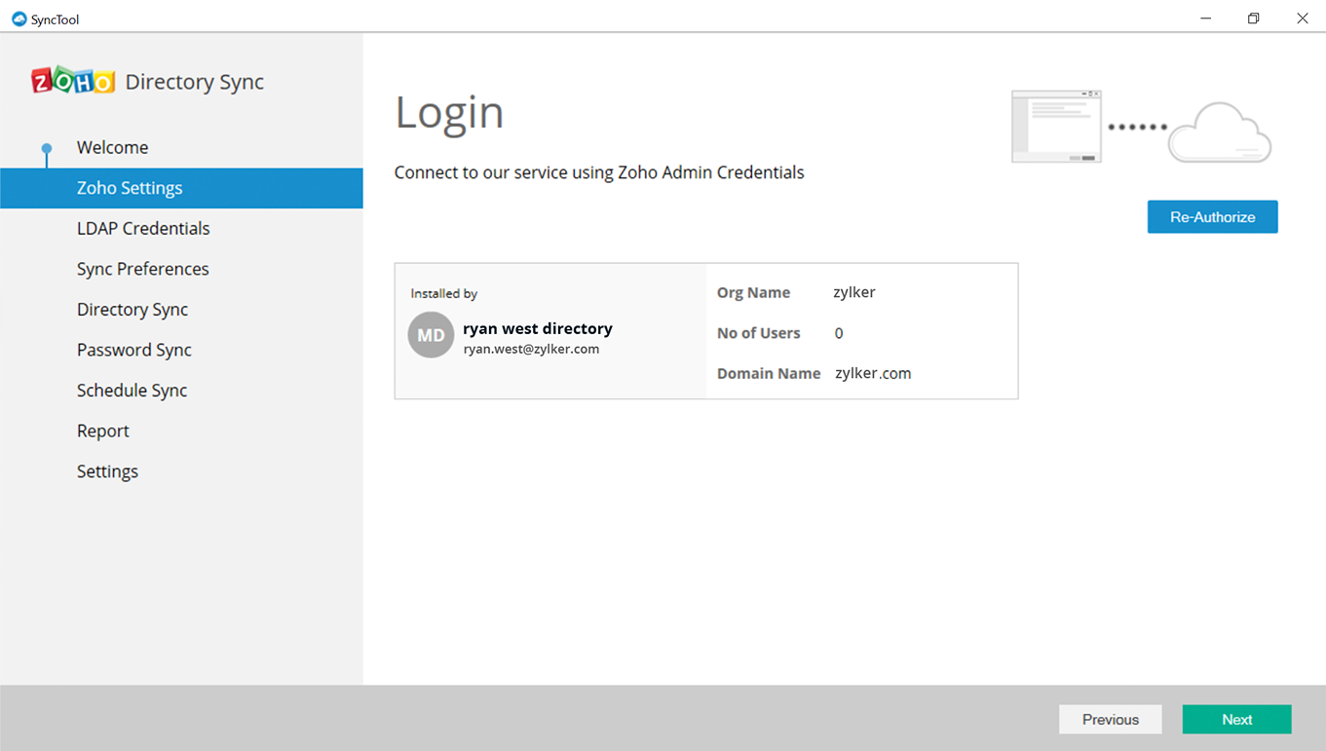
Task: Click the zylker.com domain name value
Action: pos(873,373)
